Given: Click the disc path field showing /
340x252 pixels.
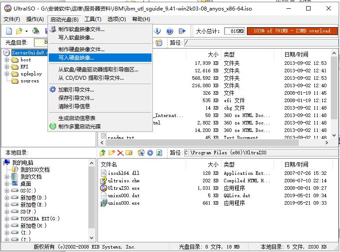Looking at the screenshot, I should click(261, 43).
